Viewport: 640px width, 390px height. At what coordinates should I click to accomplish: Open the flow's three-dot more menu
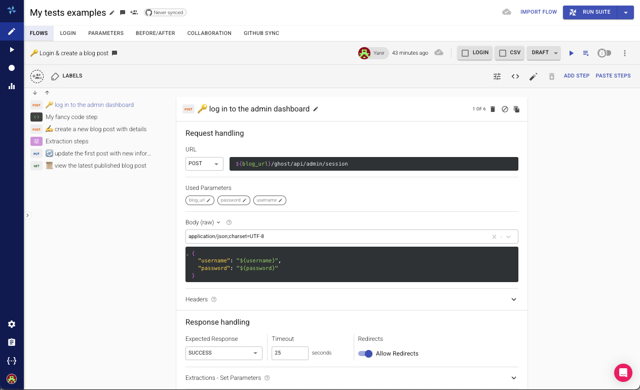point(624,53)
